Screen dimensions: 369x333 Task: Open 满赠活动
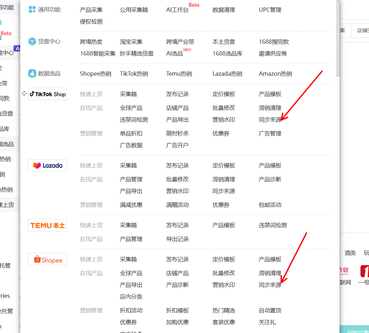coord(177,205)
